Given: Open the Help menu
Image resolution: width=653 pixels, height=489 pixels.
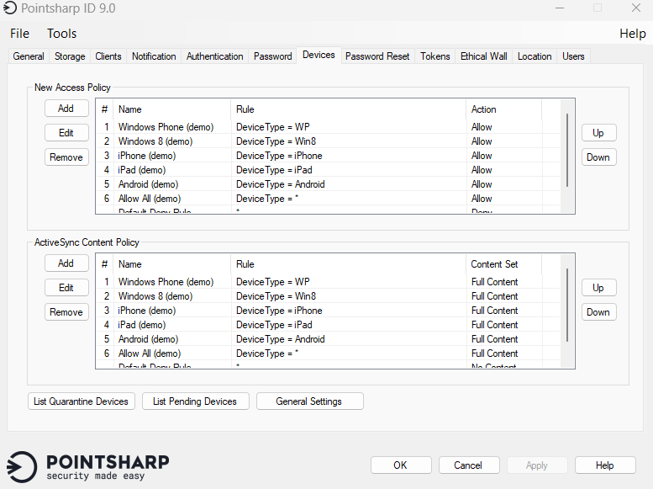Looking at the screenshot, I should pos(632,34).
